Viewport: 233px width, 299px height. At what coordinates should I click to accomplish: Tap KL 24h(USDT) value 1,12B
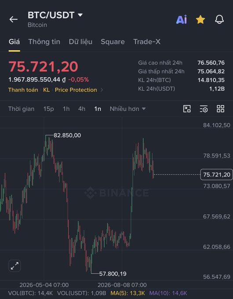[x=217, y=89]
